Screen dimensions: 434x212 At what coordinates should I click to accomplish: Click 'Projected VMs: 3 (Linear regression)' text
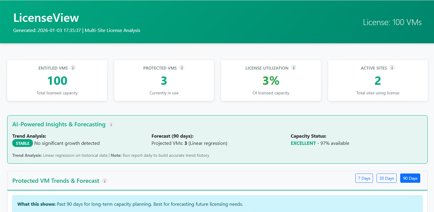coord(189,143)
